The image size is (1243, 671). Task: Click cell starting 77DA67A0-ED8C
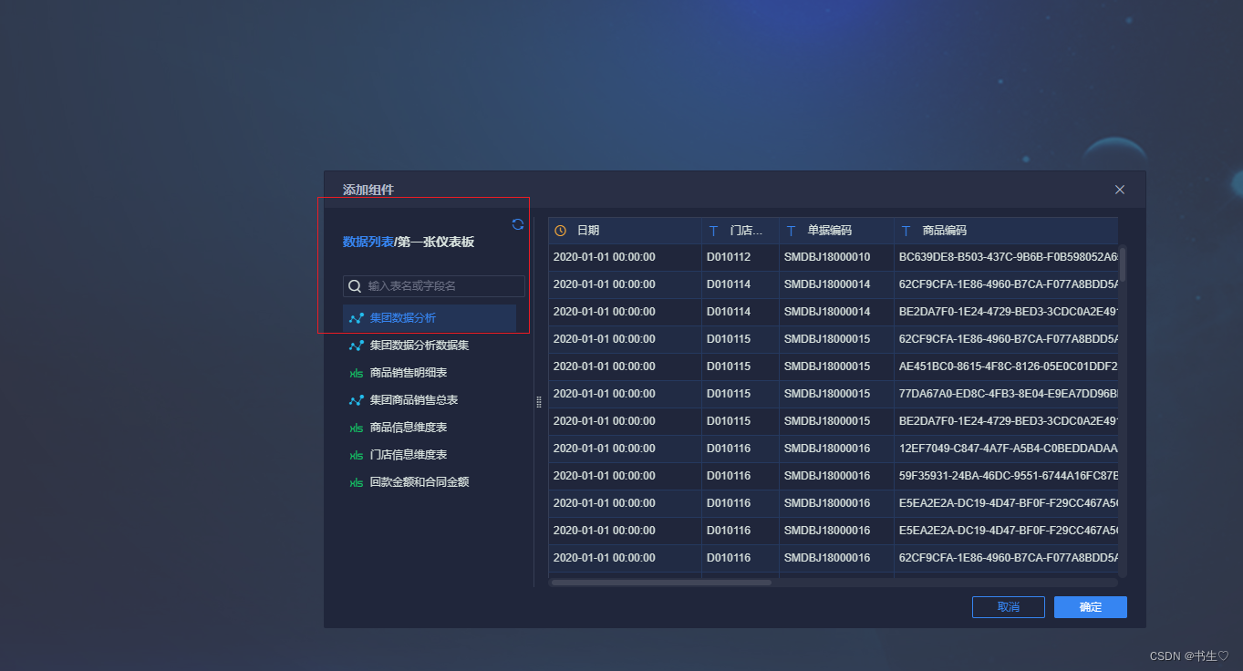(1006, 395)
